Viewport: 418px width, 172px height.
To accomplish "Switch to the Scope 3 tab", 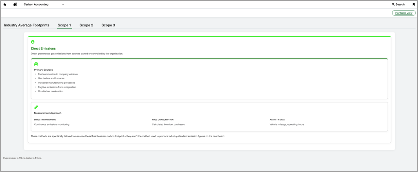I will click(x=108, y=25).
